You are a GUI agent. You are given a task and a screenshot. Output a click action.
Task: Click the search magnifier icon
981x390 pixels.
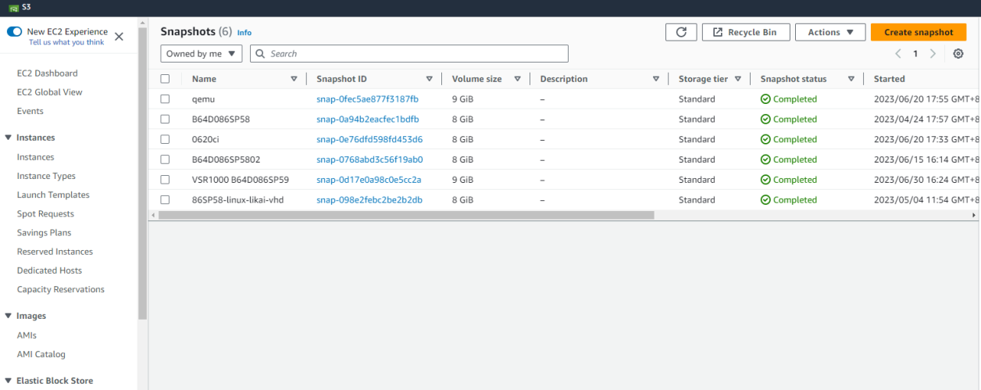coord(261,54)
